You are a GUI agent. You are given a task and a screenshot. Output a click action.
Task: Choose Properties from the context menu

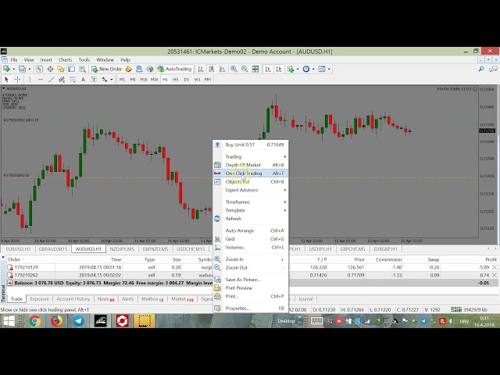237,308
